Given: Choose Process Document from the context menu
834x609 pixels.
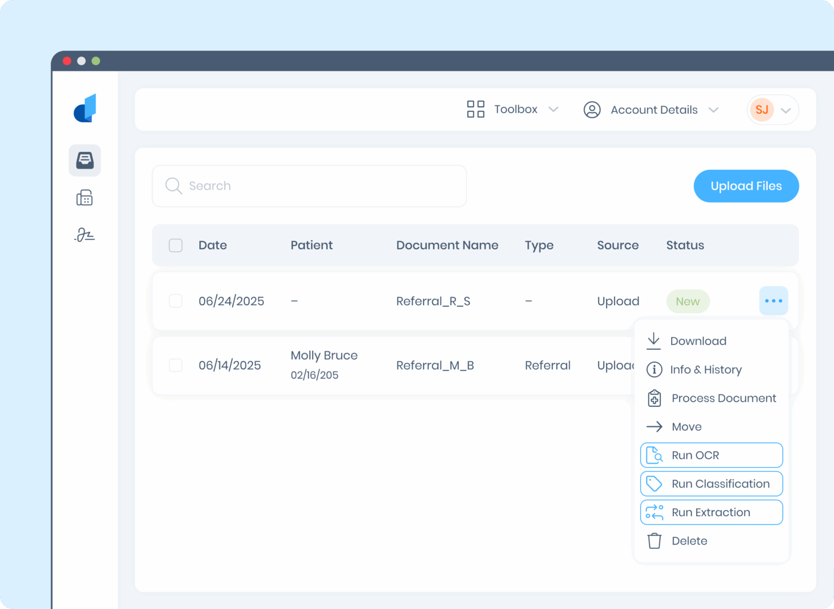Looking at the screenshot, I should 724,398.
